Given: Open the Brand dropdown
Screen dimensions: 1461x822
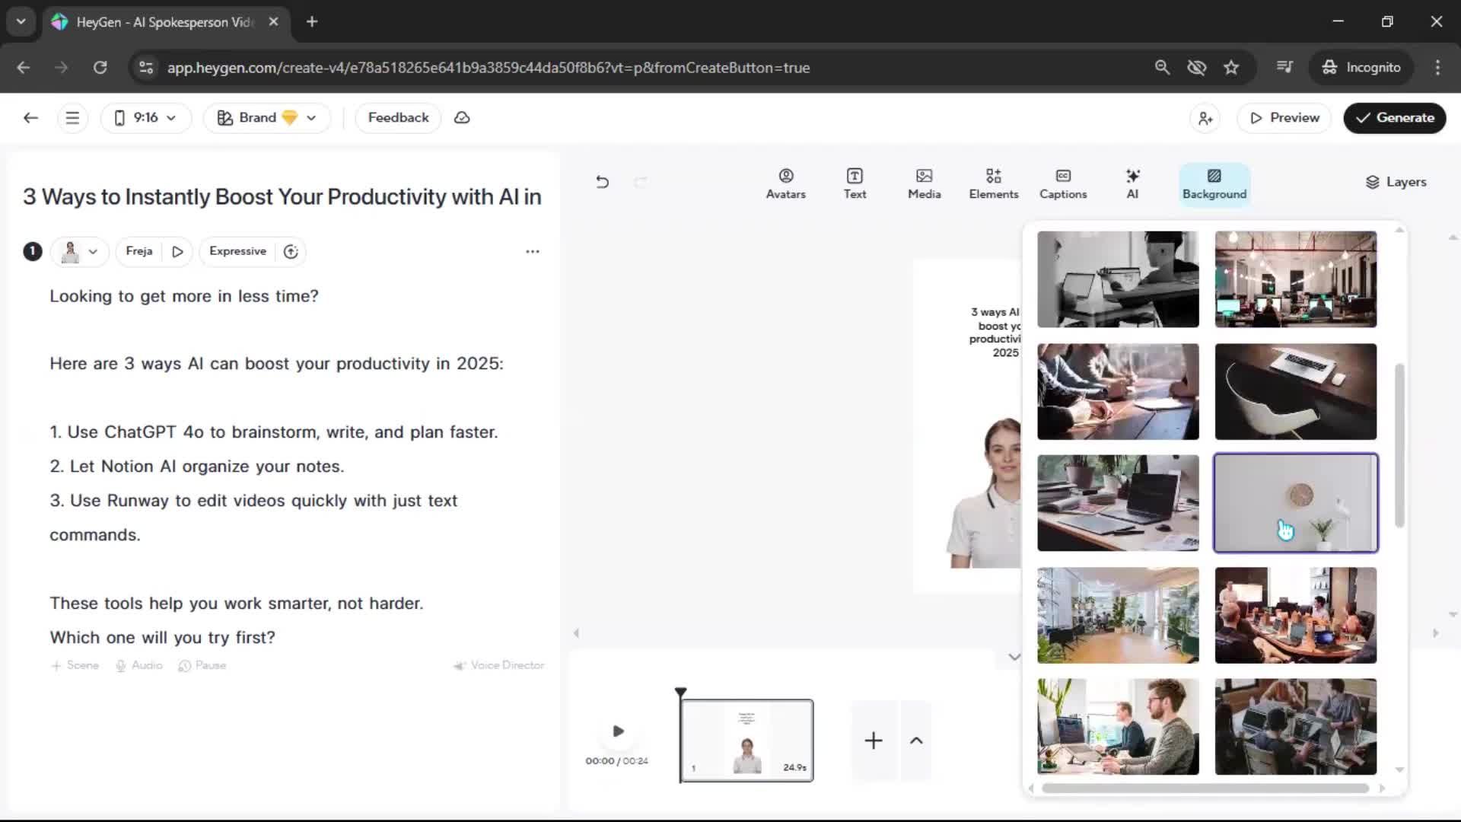Looking at the screenshot, I should click(x=266, y=118).
